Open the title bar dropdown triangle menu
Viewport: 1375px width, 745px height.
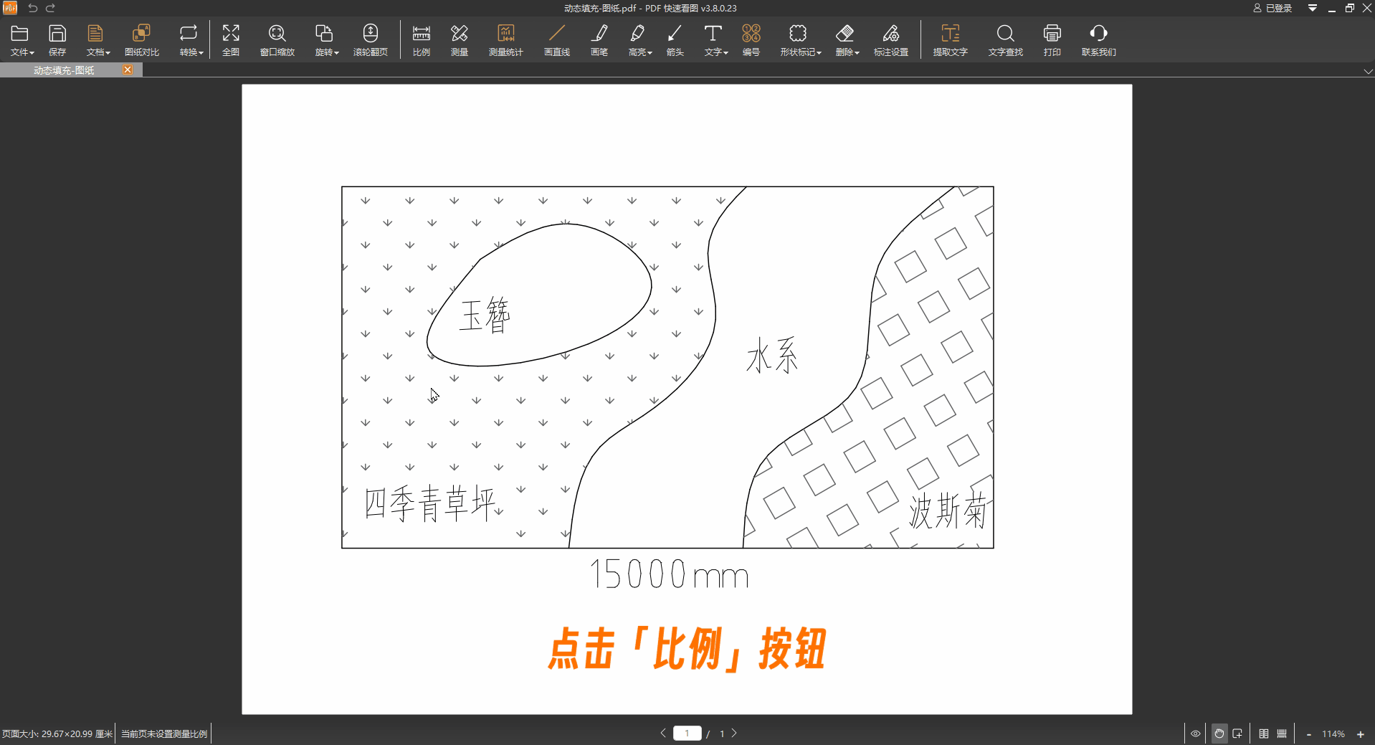pyautogui.click(x=1313, y=8)
